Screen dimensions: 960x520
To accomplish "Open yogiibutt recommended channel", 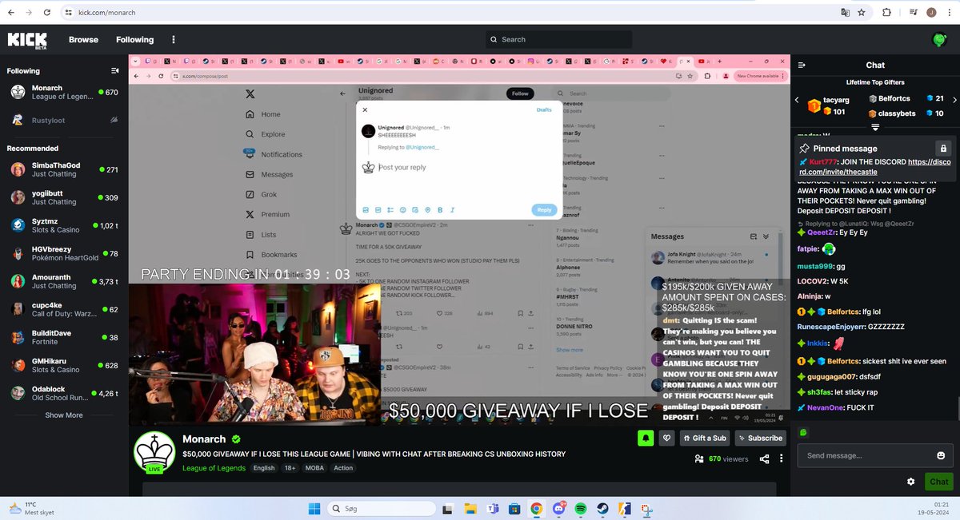I will coord(64,197).
